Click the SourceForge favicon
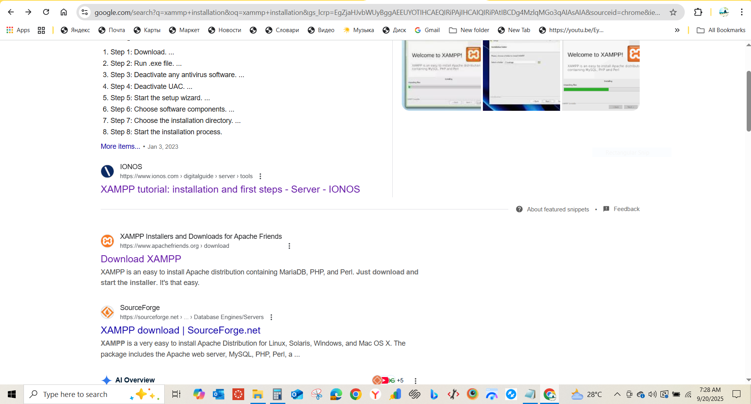The height and width of the screenshot is (404, 751). click(107, 312)
